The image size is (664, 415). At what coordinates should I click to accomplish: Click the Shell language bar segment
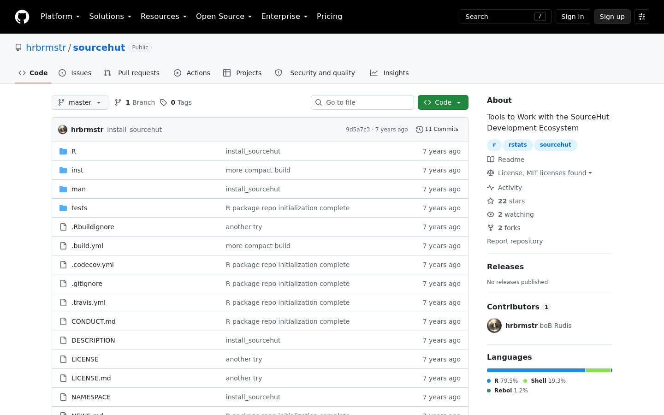(x=599, y=370)
